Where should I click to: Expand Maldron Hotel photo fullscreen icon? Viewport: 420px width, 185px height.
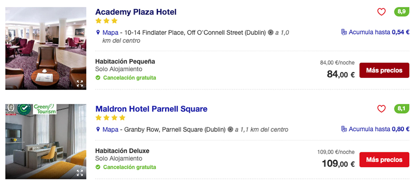pyautogui.click(x=79, y=173)
